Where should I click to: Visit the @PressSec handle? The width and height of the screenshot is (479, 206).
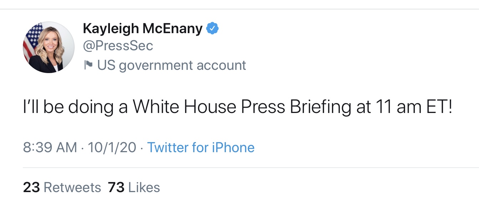118,46
